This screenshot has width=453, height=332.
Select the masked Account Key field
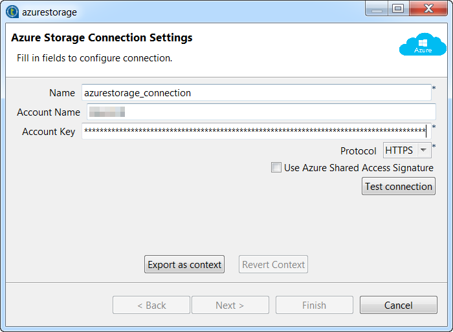coord(254,132)
